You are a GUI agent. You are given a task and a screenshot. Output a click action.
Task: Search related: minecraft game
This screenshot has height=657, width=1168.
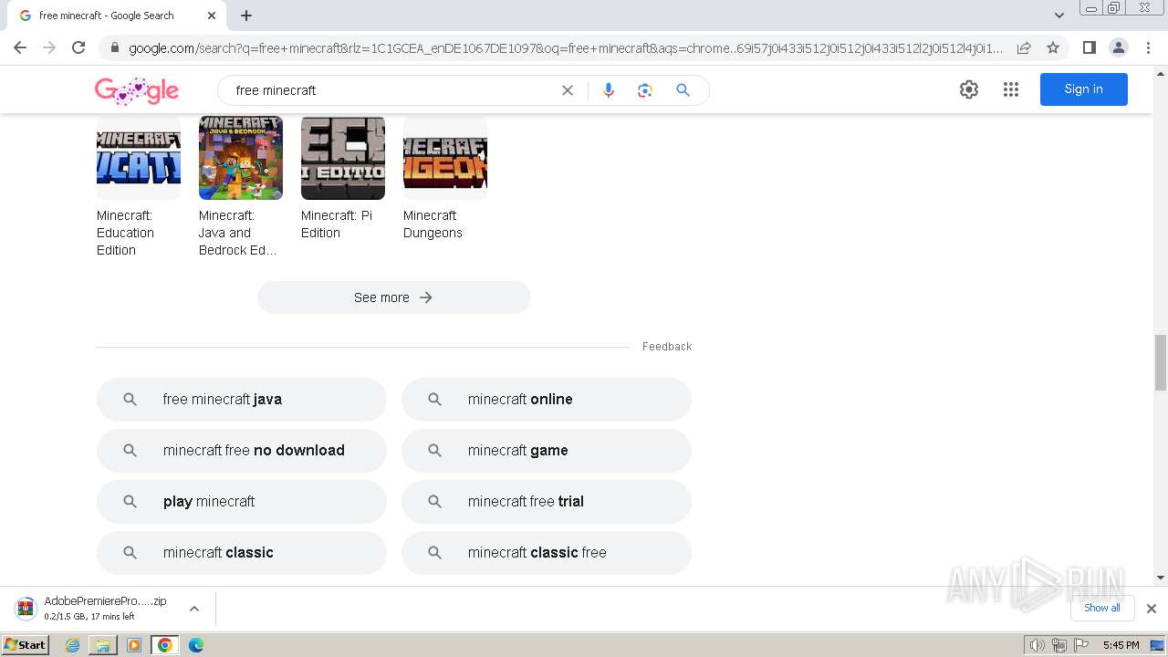point(547,451)
